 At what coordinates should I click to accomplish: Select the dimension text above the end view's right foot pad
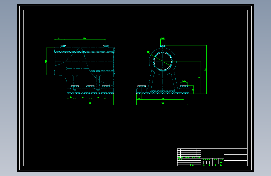pos(184,81)
